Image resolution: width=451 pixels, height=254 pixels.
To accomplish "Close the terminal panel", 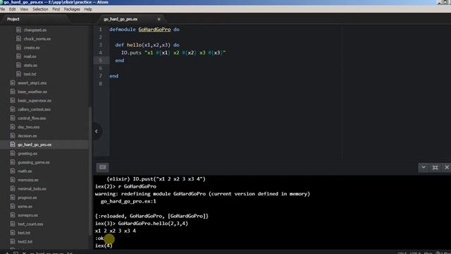I will [447, 167].
